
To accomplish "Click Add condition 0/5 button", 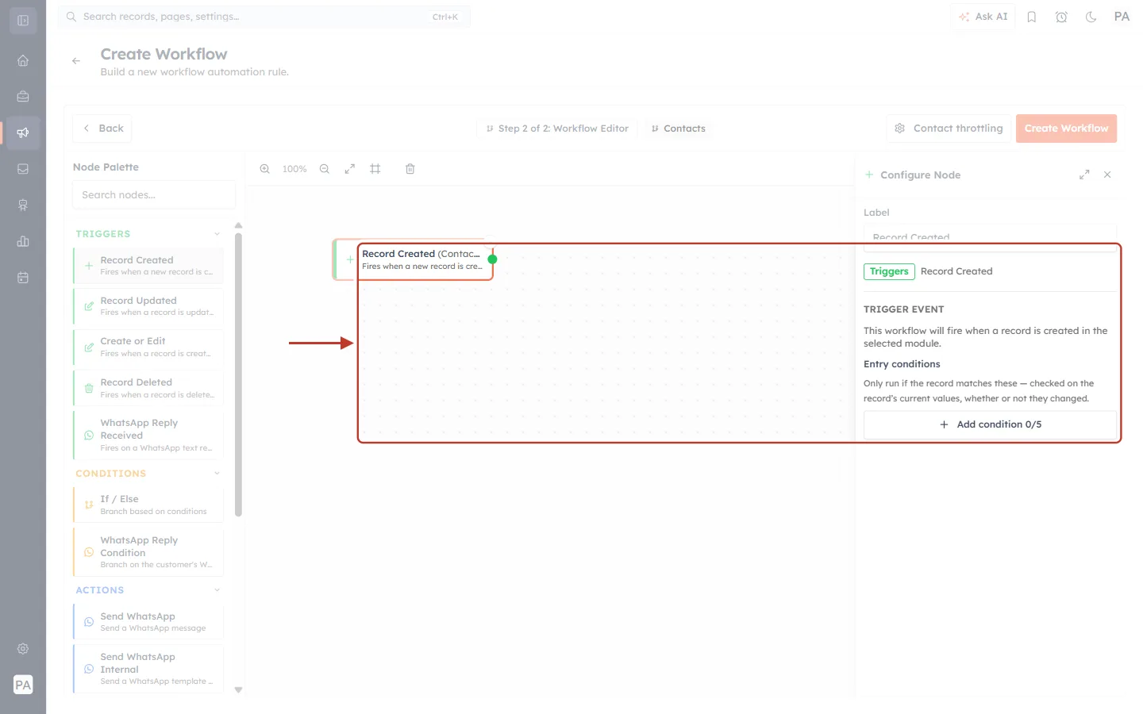I will point(990,424).
